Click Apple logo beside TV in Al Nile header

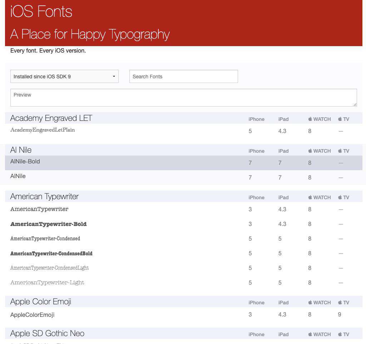pyautogui.click(x=340, y=151)
